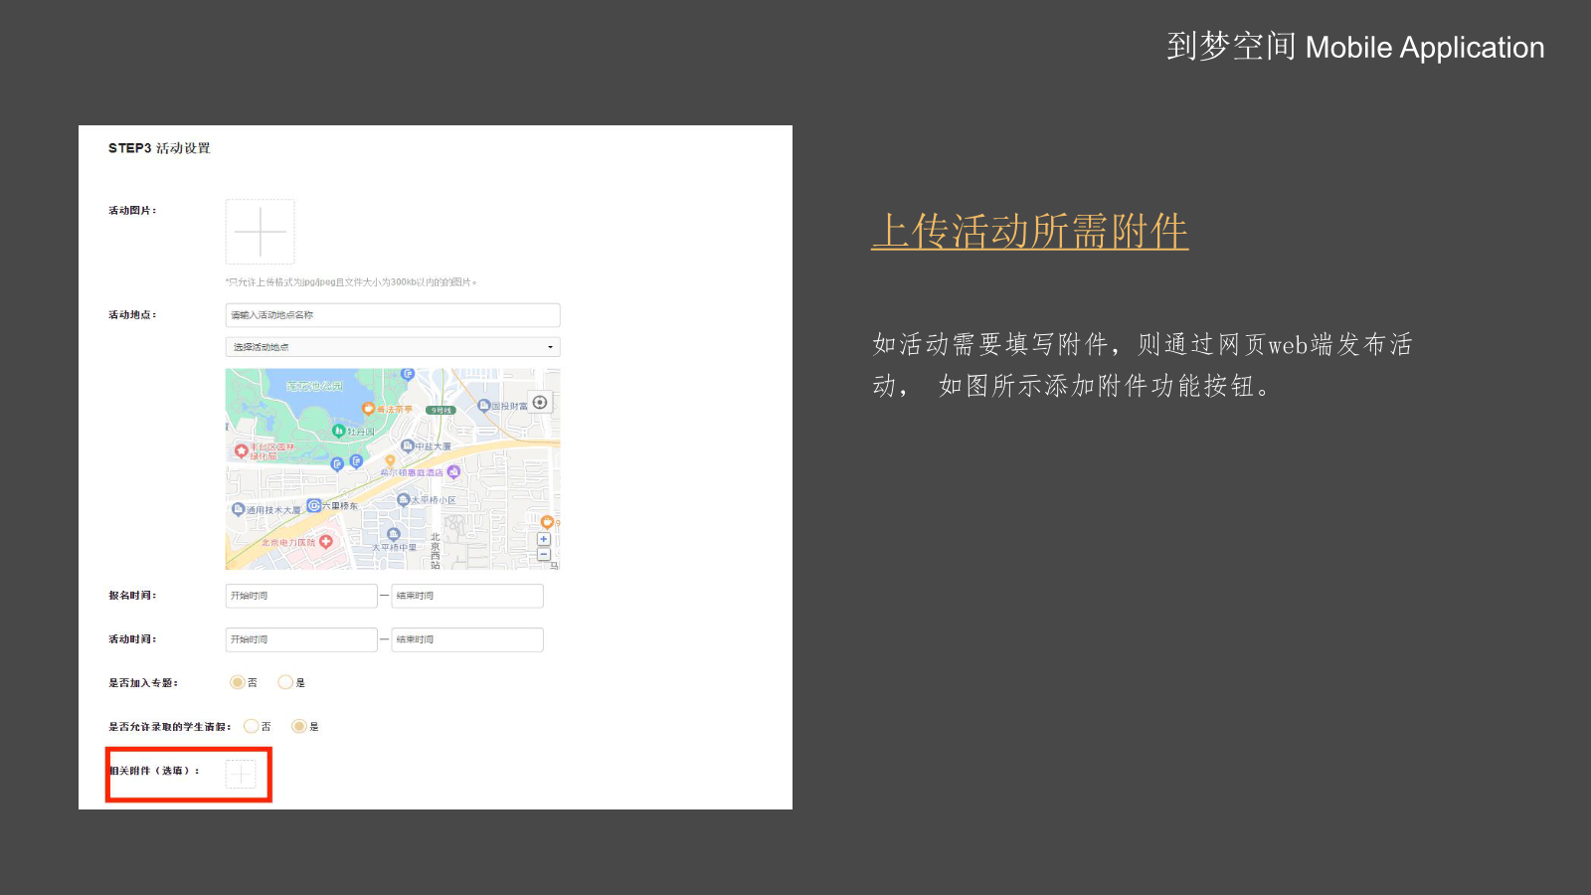
Task: Select the 上传活动所需附件 heading link
Action: (x=1030, y=231)
